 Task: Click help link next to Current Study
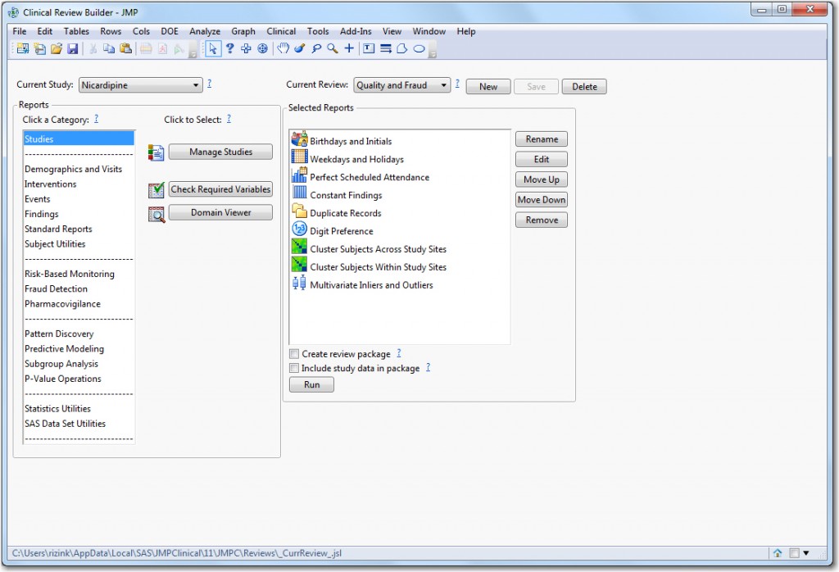tap(209, 84)
